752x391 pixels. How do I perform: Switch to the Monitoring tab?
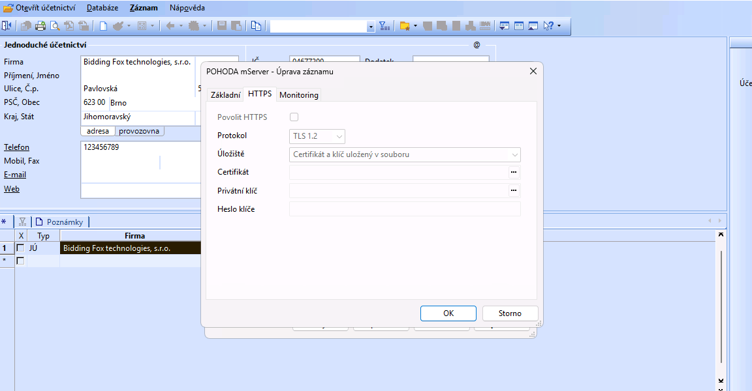click(x=299, y=95)
